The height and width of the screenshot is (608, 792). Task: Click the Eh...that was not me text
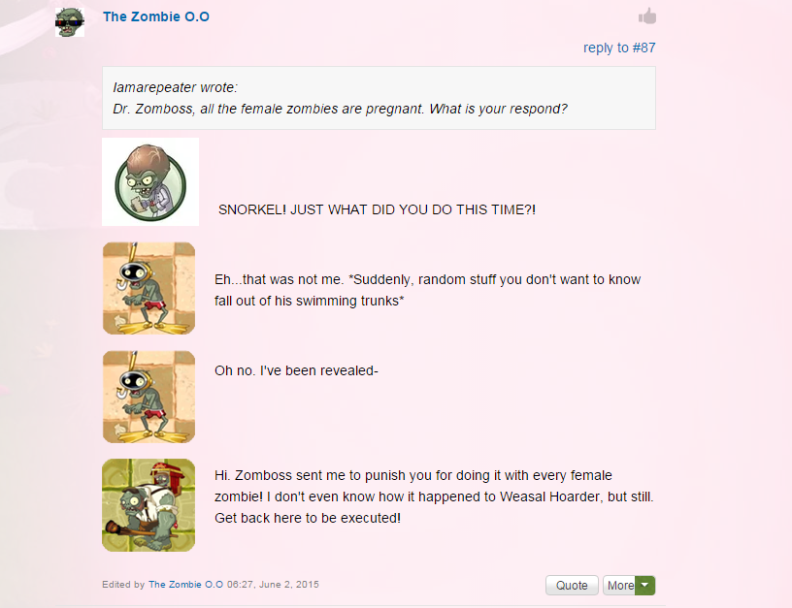pyautogui.click(x=279, y=279)
